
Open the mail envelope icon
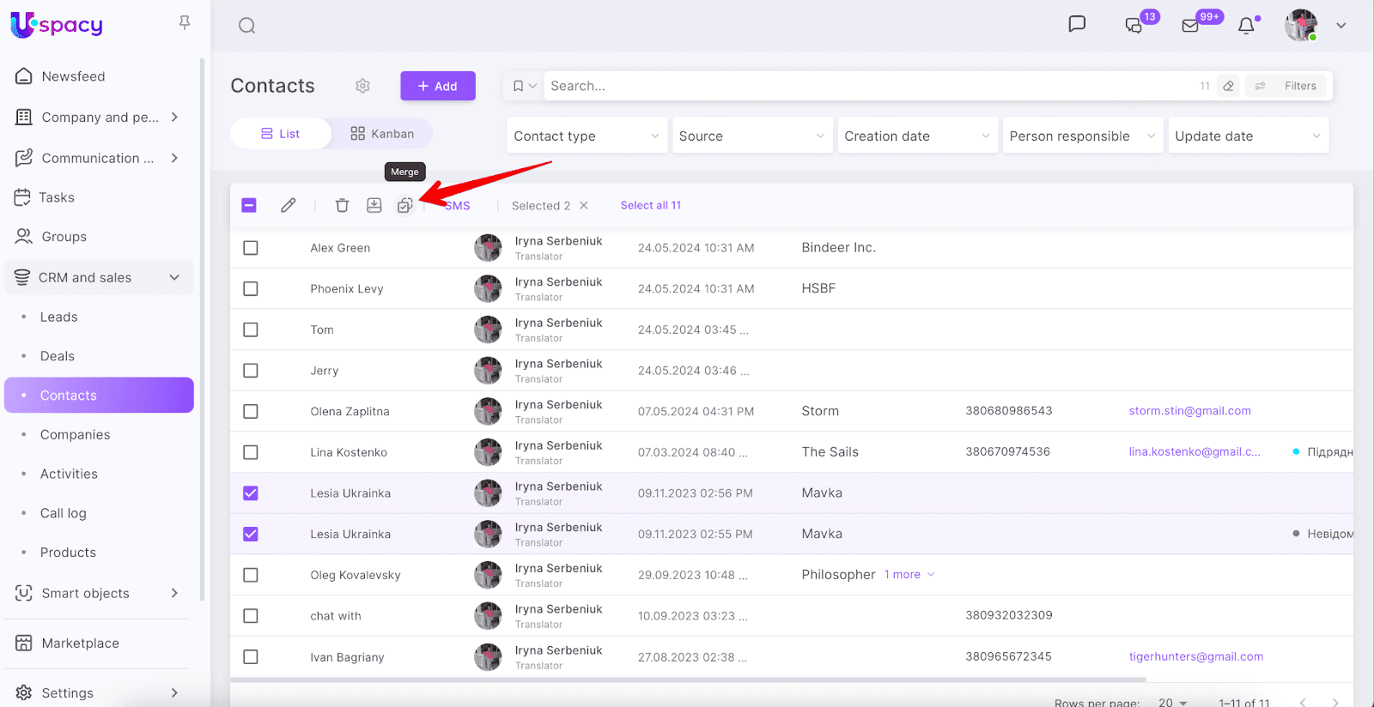(1190, 26)
